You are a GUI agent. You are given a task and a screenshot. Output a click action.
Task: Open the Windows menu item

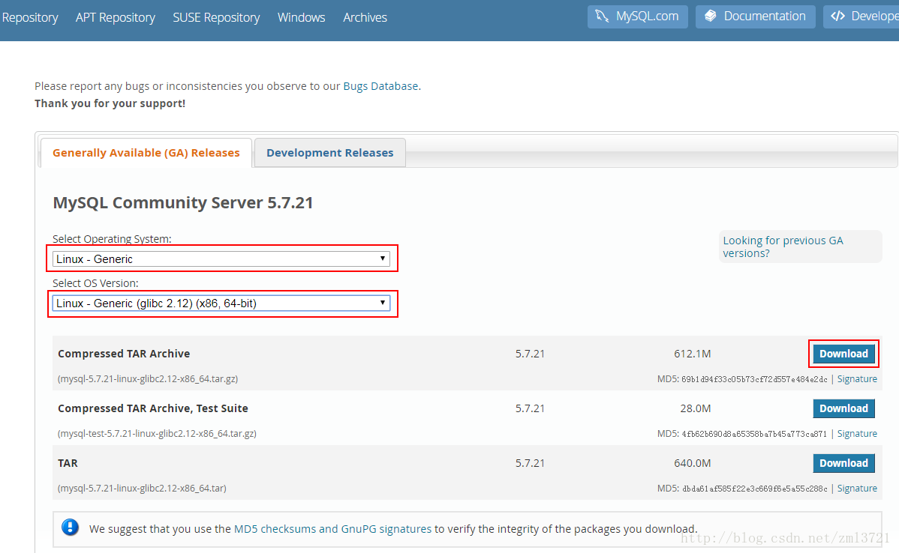pos(301,18)
